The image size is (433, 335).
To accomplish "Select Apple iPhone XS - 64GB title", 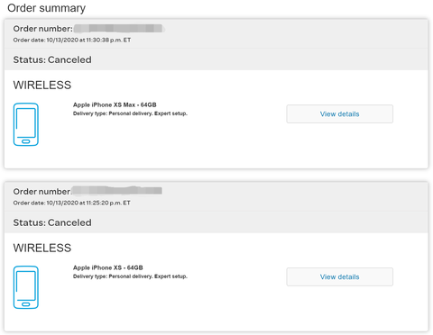I will [108, 267].
